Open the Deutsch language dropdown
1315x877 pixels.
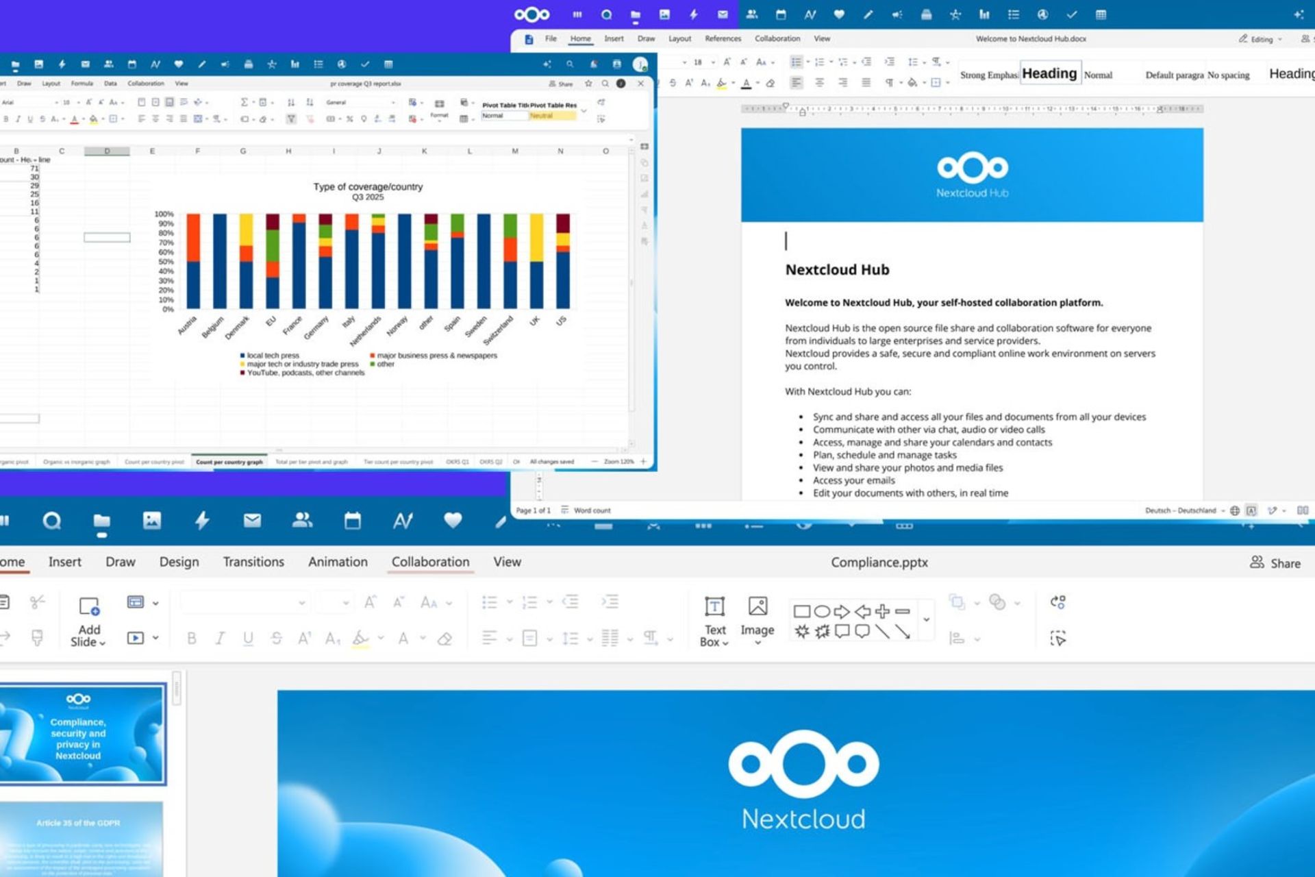point(1185,510)
